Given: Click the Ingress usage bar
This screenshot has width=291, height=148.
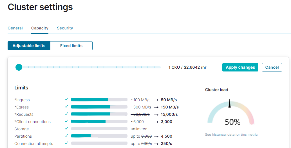Looking at the screenshot, I should [99, 100].
